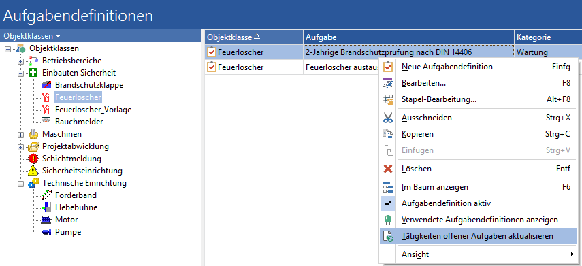Click the Neue Aufgabendefinition menu icon
The image size is (582, 266).
[388, 67]
